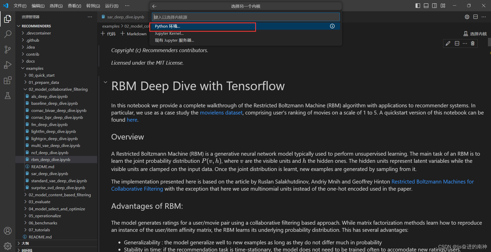Add a Markdown cell
This screenshot has height=252, width=491.
pos(133,34)
